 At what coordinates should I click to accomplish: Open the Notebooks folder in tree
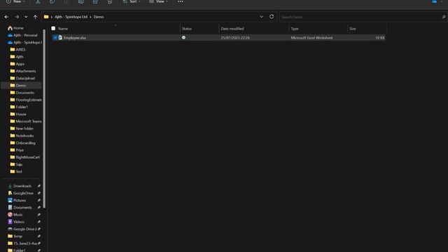tap(22, 136)
